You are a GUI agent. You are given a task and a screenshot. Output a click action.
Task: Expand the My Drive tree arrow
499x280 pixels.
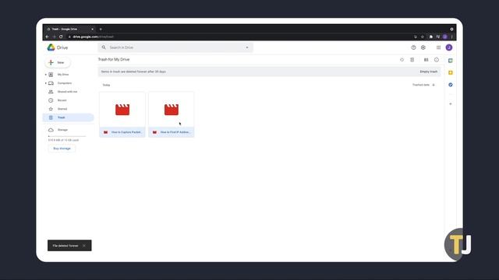(46, 75)
